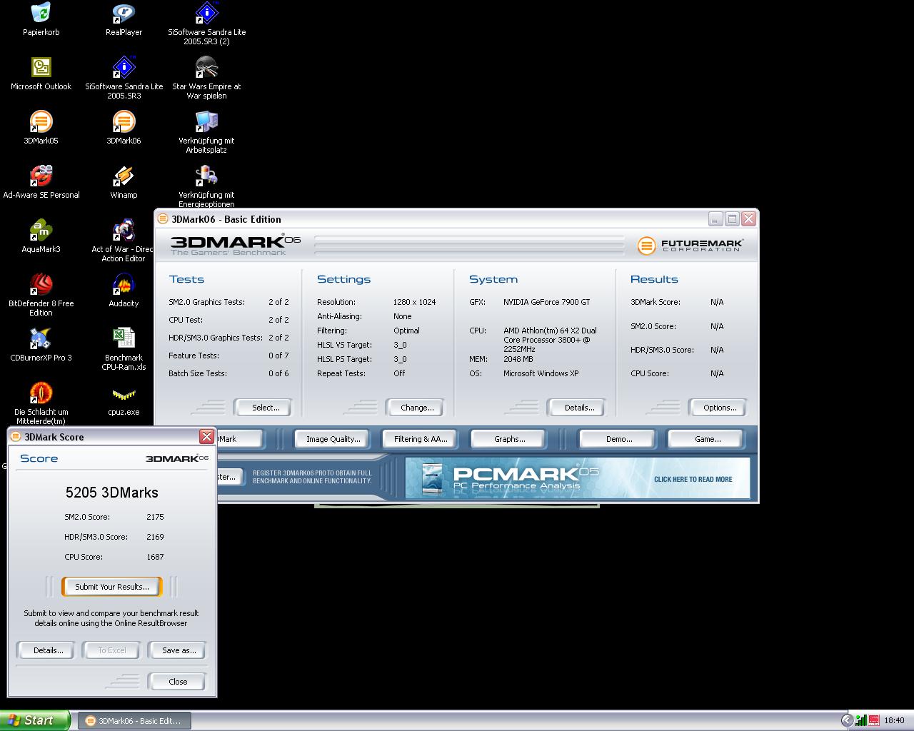914x731 pixels.
Task: Click the HDR/SM3.0 Score value 2169
Action: [155, 537]
